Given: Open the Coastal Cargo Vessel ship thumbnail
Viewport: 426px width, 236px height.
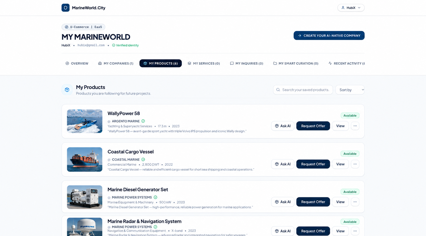Looking at the screenshot, I should click(x=85, y=160).
